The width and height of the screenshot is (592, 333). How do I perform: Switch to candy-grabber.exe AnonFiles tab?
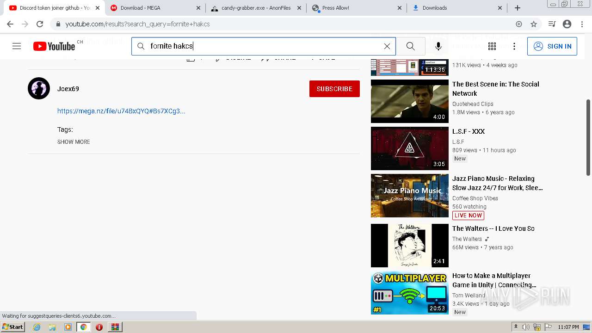point(256,8)
